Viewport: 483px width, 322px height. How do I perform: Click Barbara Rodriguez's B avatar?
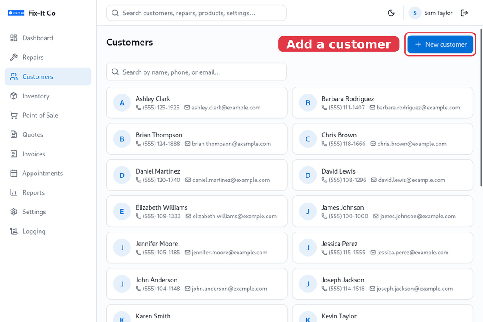point(308,103)
